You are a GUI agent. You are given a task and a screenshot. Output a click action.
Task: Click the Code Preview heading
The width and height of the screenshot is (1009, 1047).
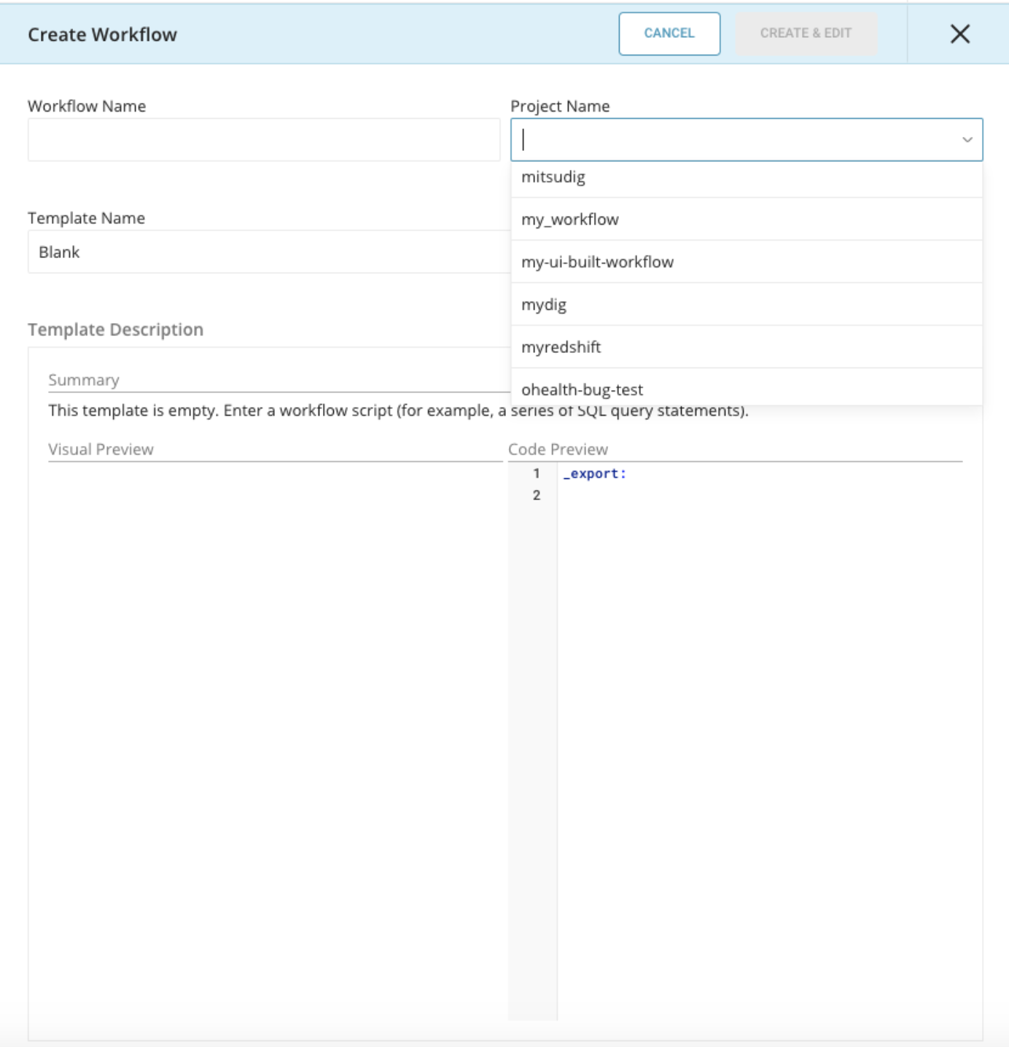pyautogui.click(x=558, y=449)
